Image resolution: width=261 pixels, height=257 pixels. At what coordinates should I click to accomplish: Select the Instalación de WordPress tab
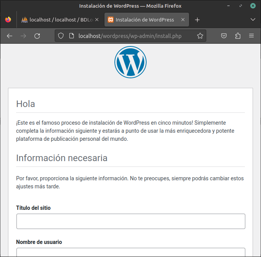[x=147, y=20]
